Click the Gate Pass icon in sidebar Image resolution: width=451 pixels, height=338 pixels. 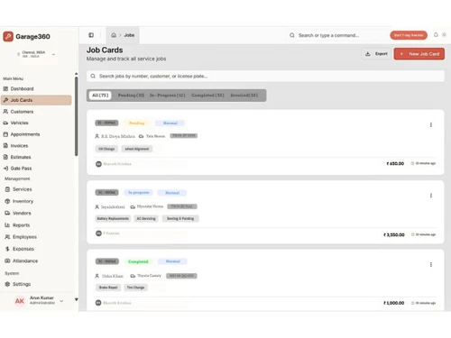[5, 169]
